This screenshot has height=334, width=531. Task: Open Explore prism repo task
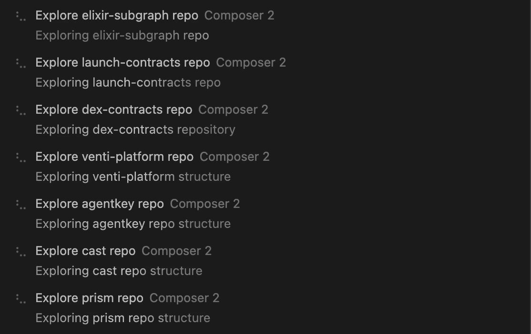click(x=90, y=298)
